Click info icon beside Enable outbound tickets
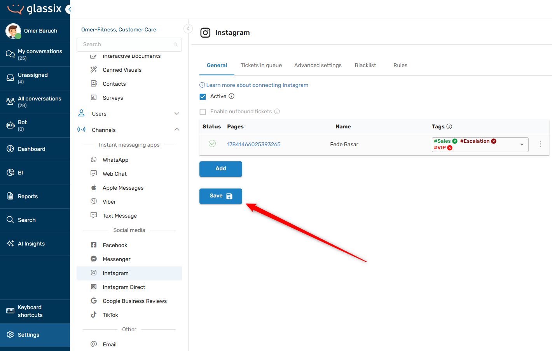The height and width of the screenshot is (351, 552). [x=277, y=111]
